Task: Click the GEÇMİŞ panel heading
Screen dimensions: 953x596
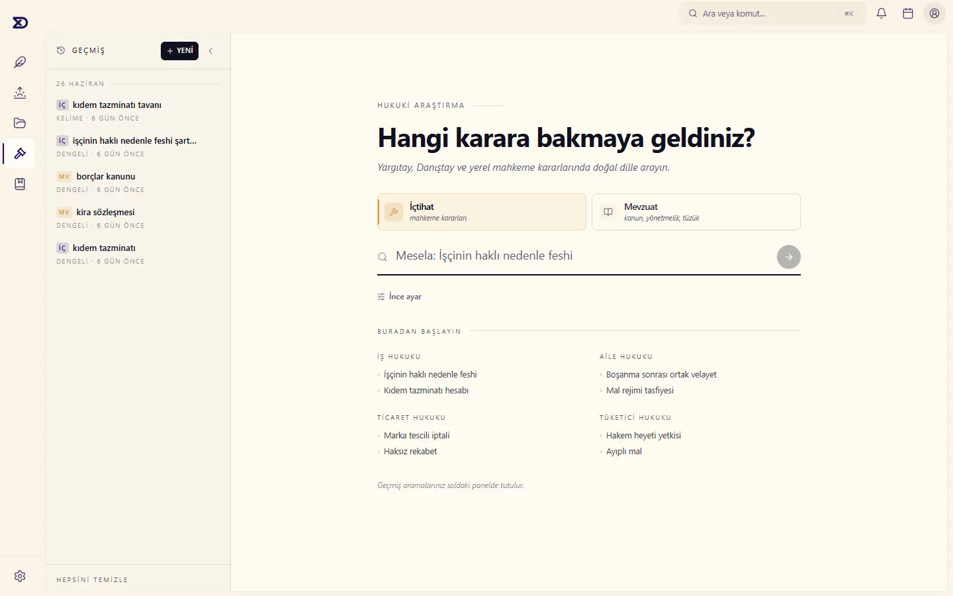Action: point(89,51)
